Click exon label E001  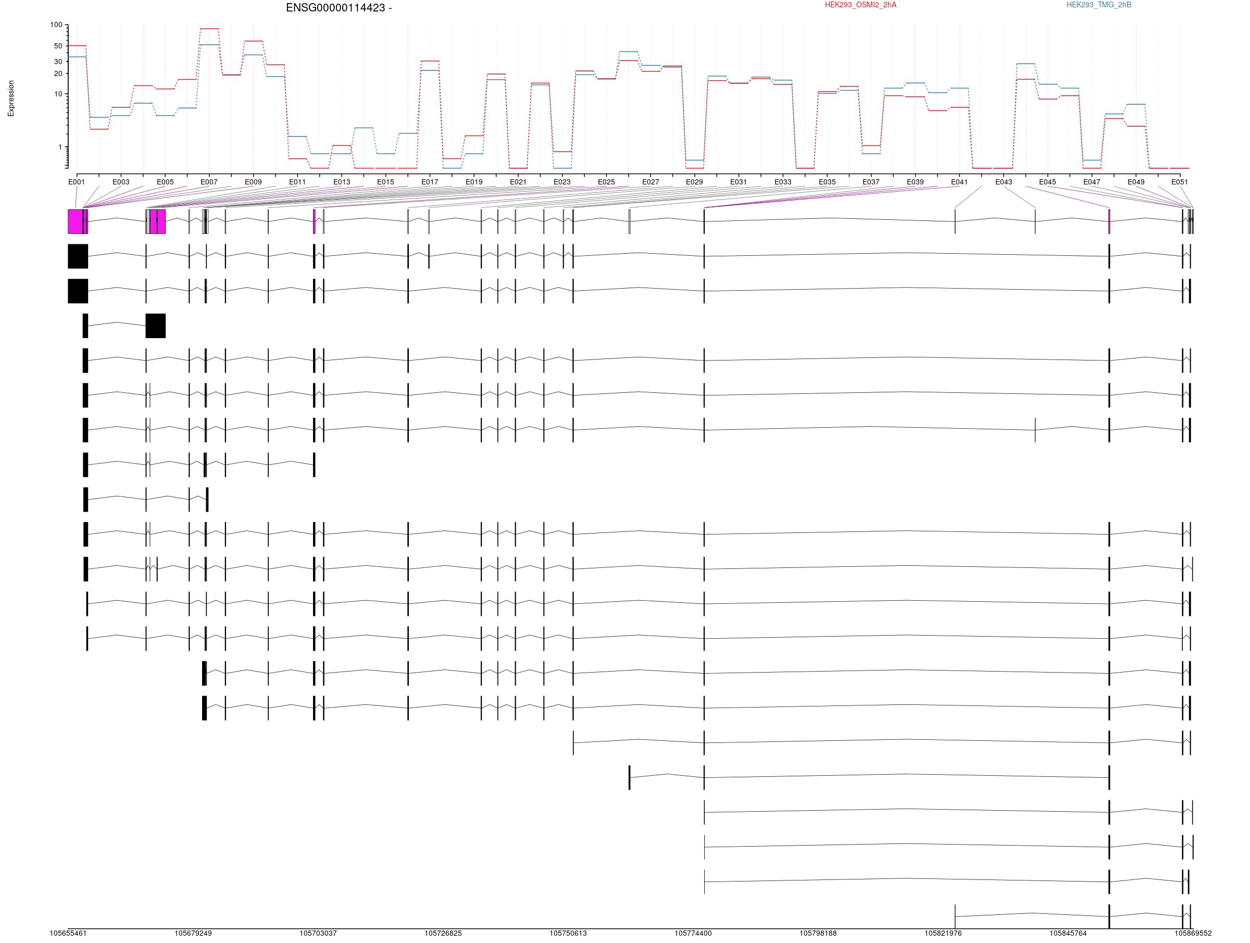[x=77, y=182]
